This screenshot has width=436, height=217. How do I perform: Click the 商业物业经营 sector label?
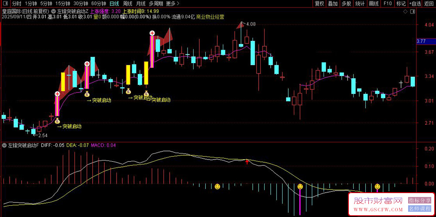[x=210, y=17]
